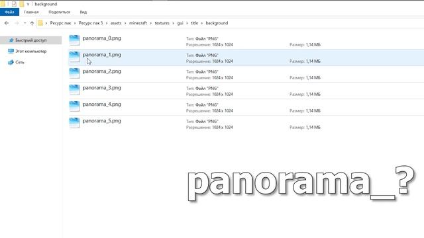Click panorama_0.png file thumbnail
Viewport: 424px width, 238px height.
74,40
